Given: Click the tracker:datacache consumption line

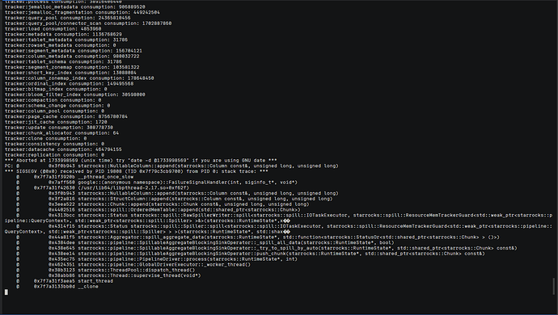Looking at the screenshot, I should coord(63,149).
